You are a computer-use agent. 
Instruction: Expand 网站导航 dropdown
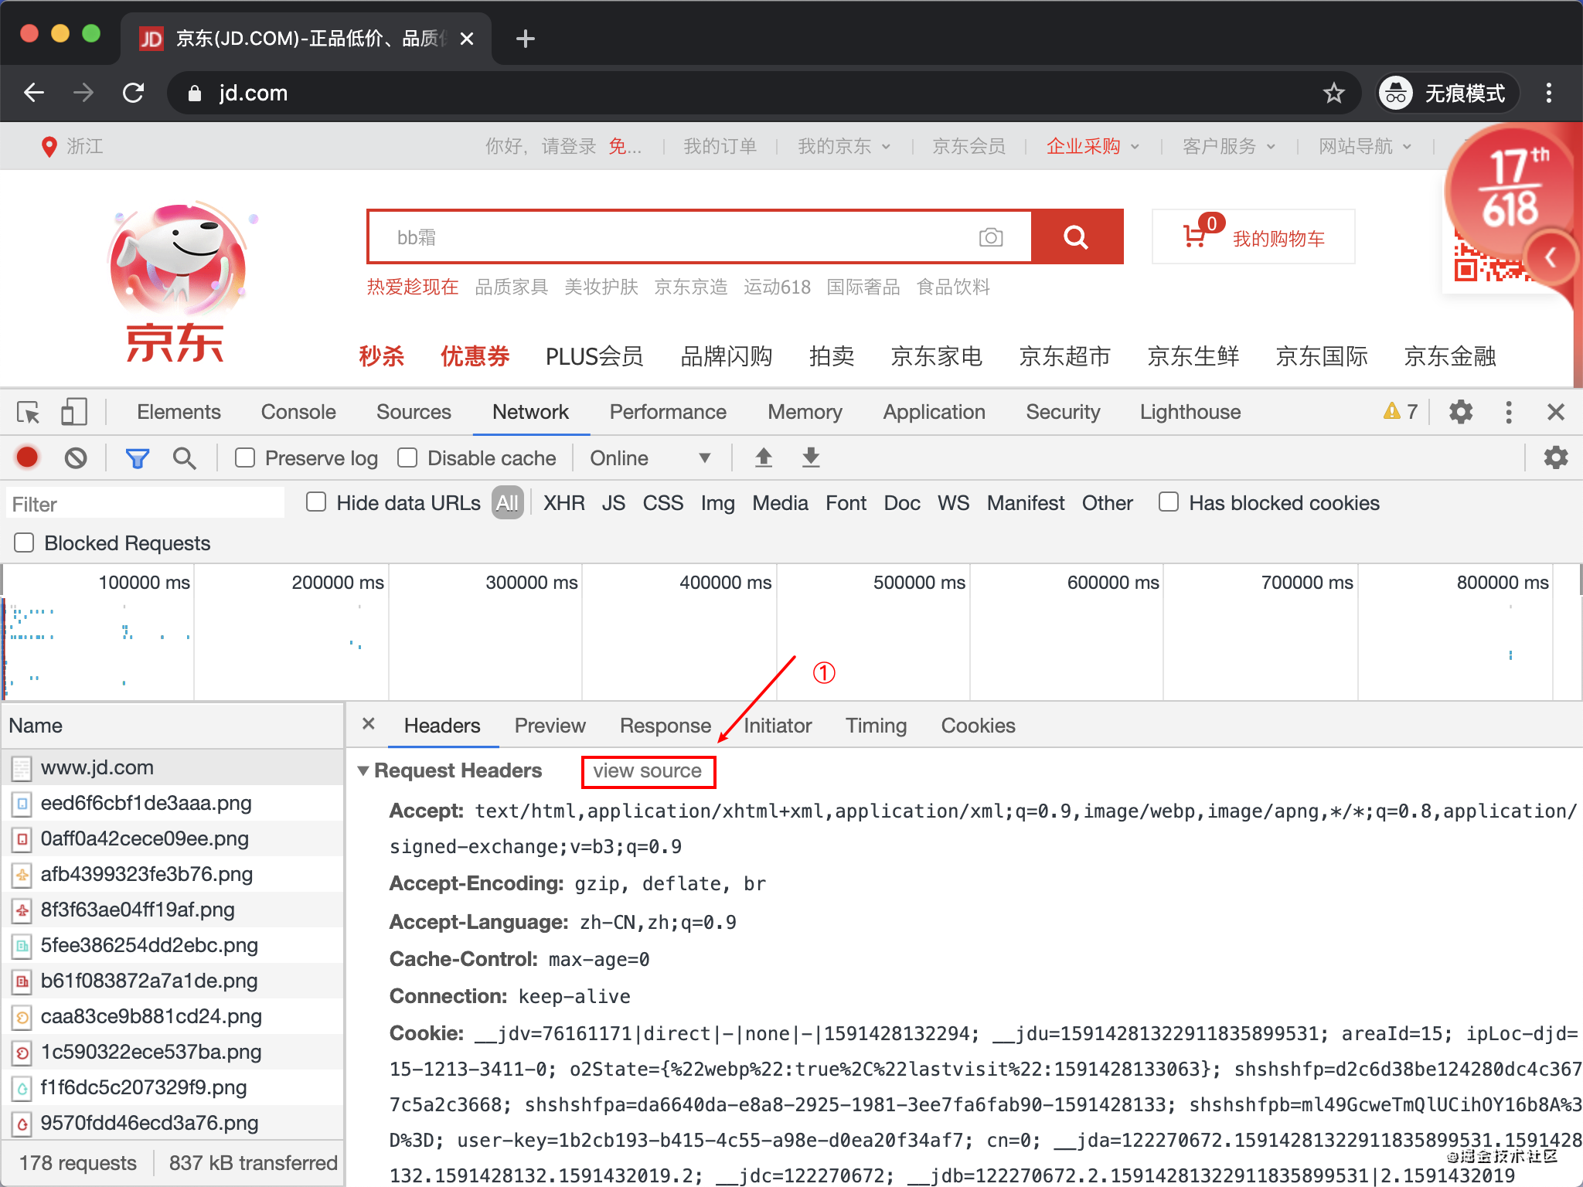(x=1364, y=147)
